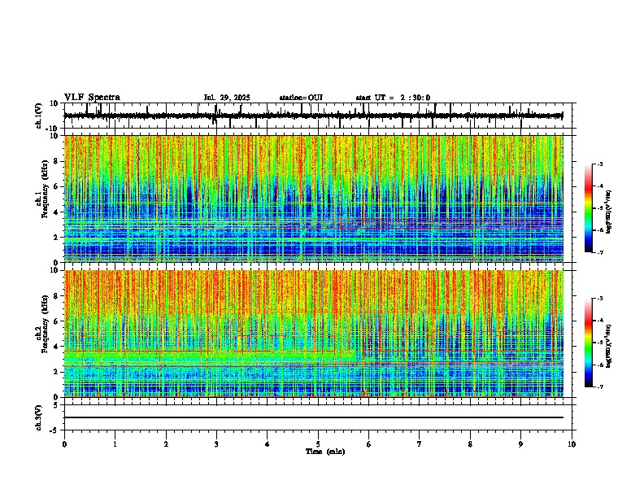Click the "ch.1(V)" waveform axis label
The height and width of the screenshot is (498, 644).
click(39, 116)
